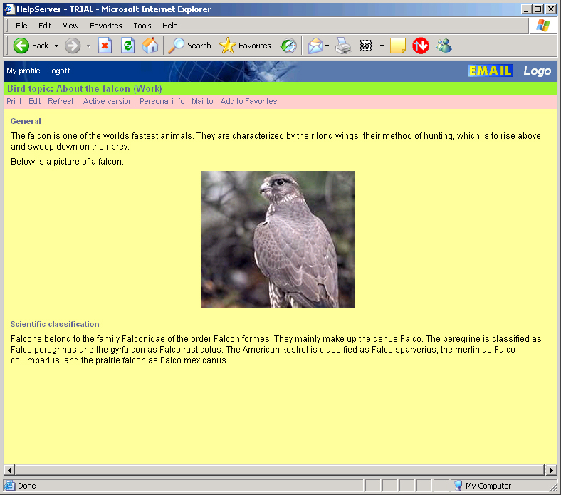Click the red circular arrows icon
This screenshot has height=495, width=561.
click(421, 46)
